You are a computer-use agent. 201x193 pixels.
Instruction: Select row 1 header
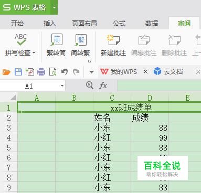pos(8,108)
